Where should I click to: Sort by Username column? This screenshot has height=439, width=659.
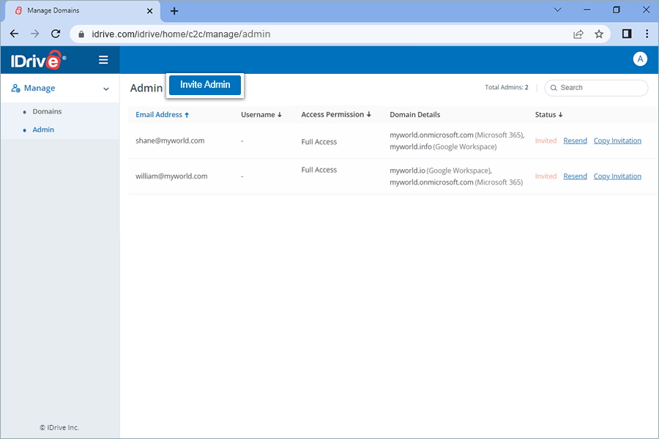tap(261, 115)
